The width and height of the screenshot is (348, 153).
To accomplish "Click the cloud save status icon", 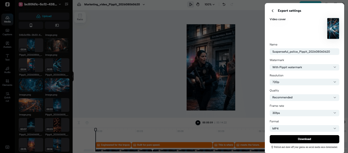I will click(79, 4).
